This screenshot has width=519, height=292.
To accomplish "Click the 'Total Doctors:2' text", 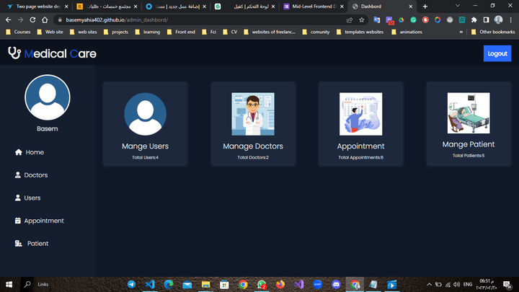I will [x=253, y=158].
